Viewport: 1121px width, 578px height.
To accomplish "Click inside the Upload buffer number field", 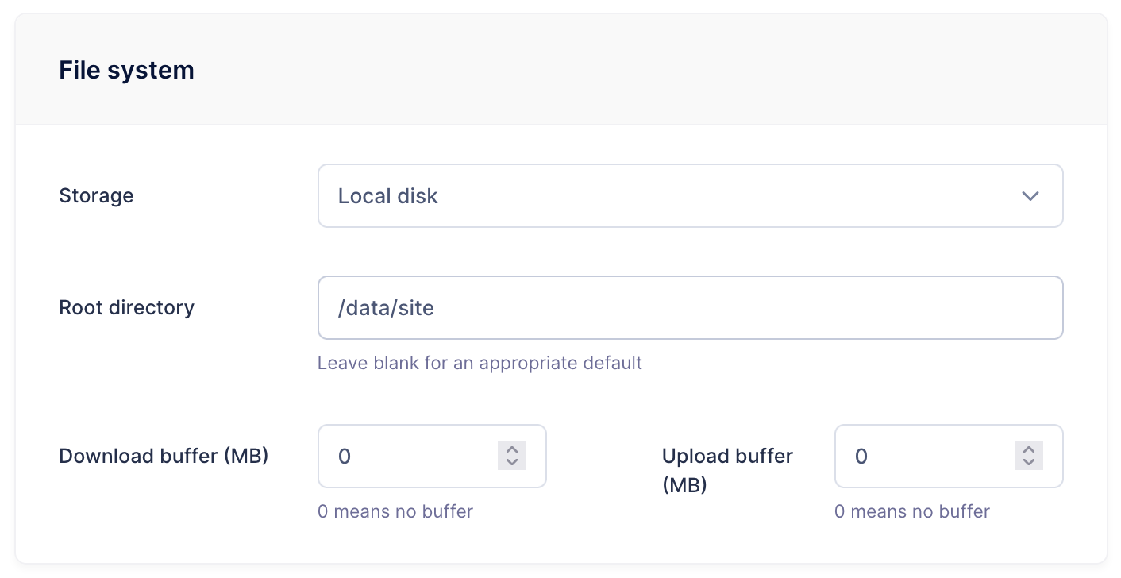I will point(949,456).
